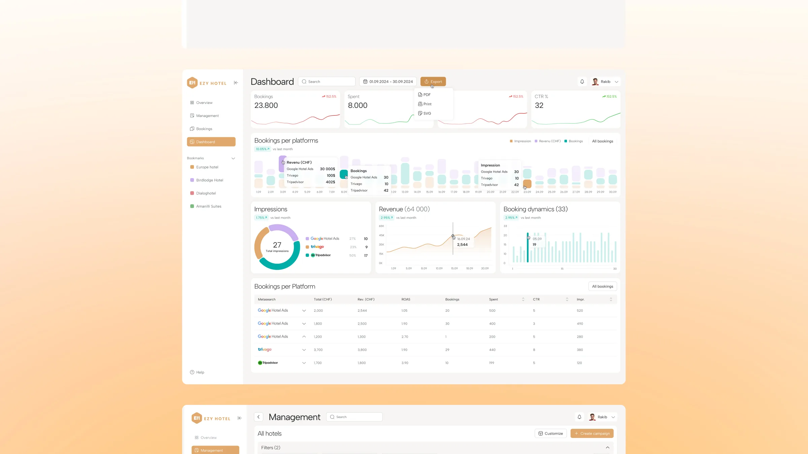Click back arrow button in Management header
This screenshot has width=808, height=454.
[259, 417]
